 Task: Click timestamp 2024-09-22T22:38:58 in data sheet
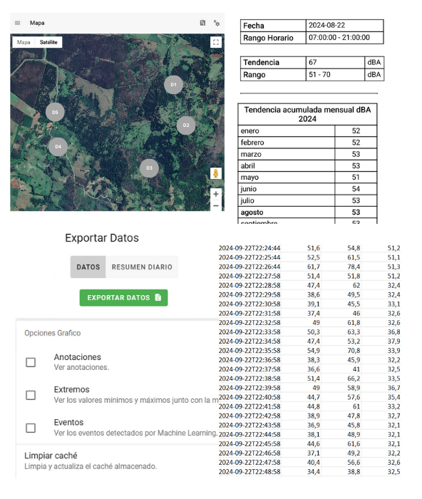click(249, 379)
